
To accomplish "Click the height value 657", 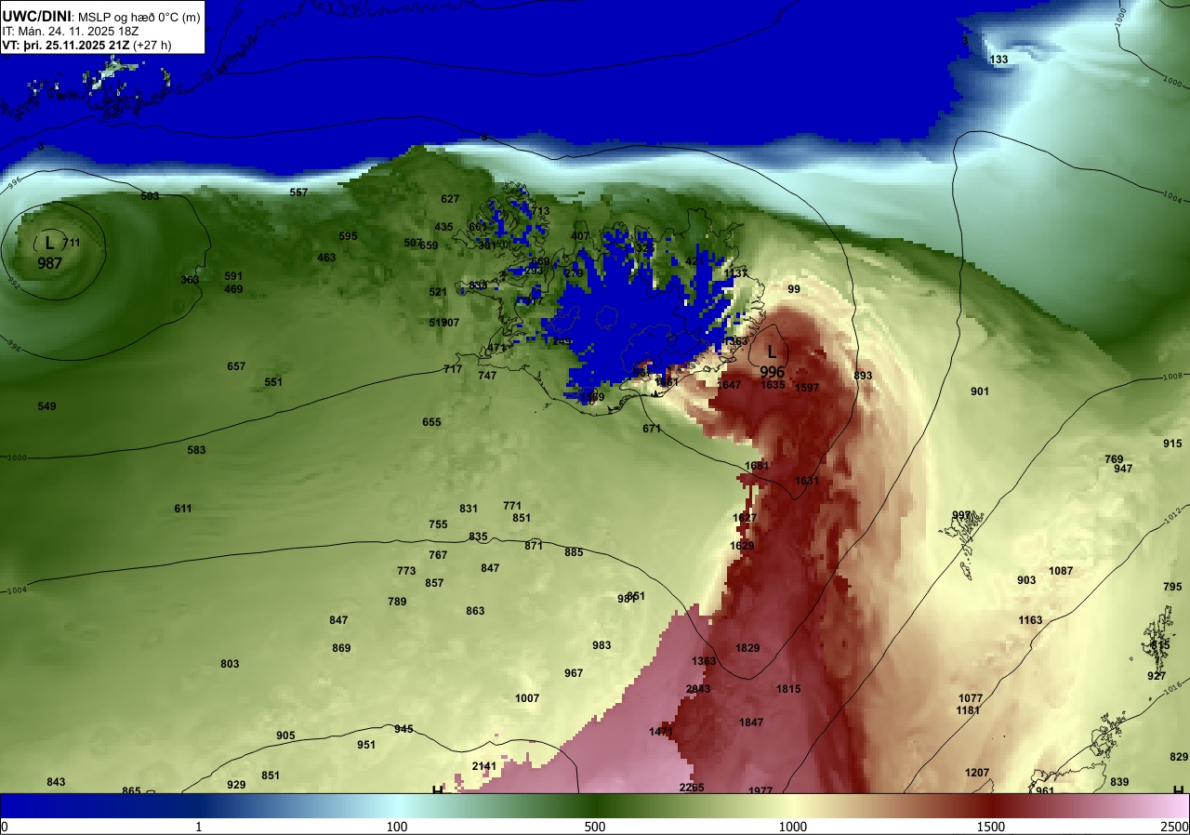I will 236,366.
